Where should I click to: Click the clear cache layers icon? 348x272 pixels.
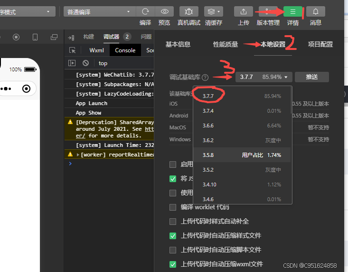tap(211, 11)
